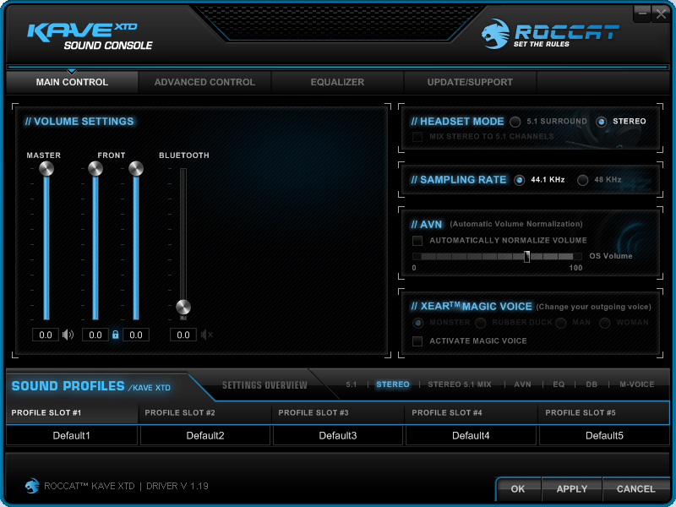Viewport: 676px width, 507px height.
Task: Click the AVN indicator in Settings Overview
Action: tap(522, 384)
